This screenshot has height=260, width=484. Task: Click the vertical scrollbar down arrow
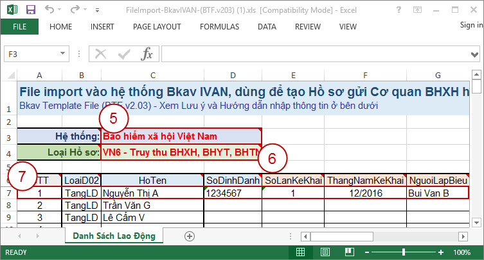(476, 222)
